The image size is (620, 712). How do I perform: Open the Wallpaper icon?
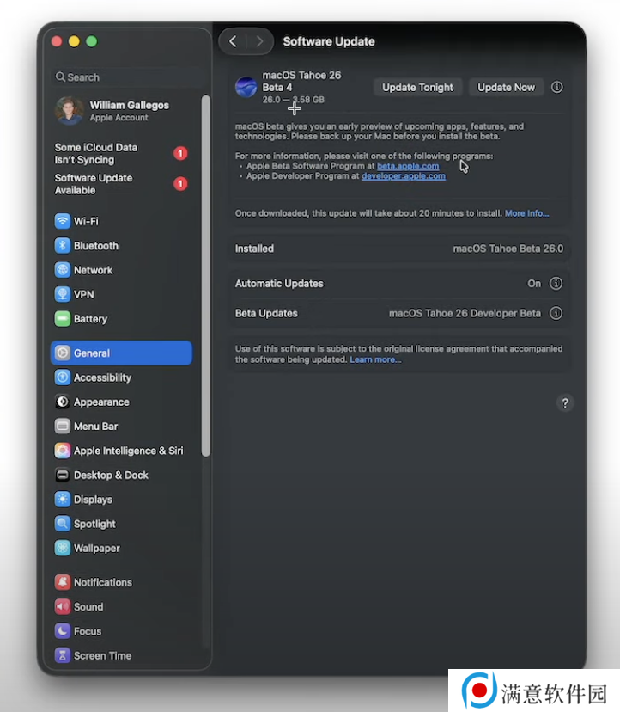pyautogui.click(x=63, y=548)
